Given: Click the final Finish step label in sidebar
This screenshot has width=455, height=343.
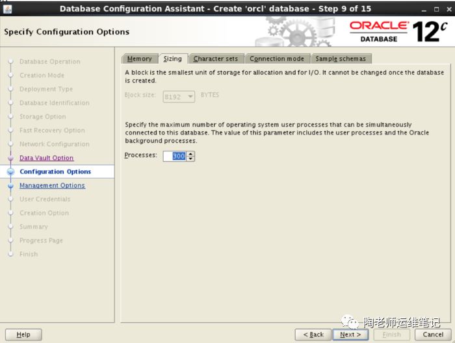Looking at the screenshot, I should (x=29, y=254).
